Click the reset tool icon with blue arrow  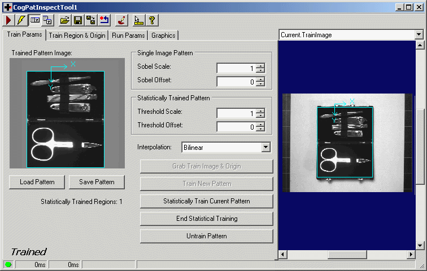[104, 20]
